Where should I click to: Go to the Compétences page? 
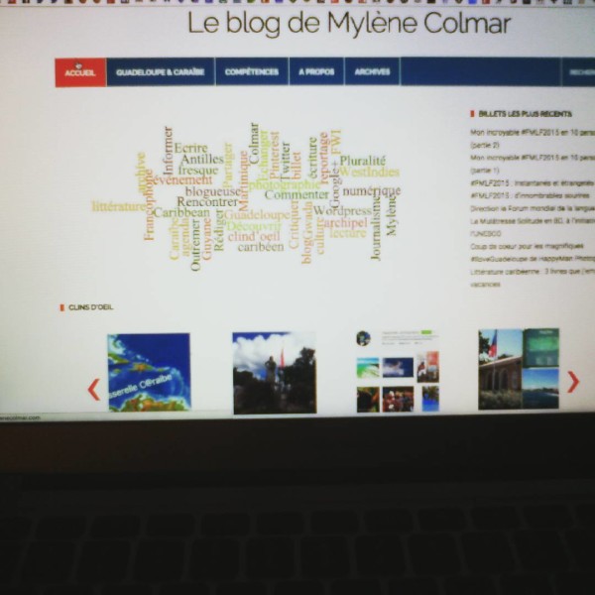click(x=251, y=72)
